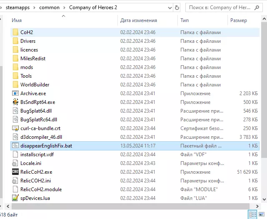Switch to large thumbnails view icon
The height and width of the screenshot is (219, 267).
(x=262, y=214)
